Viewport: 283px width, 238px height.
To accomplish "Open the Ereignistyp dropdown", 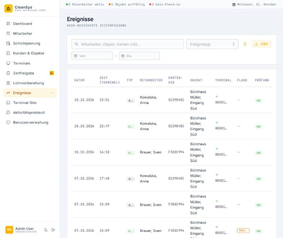I will tap(212, 44).
